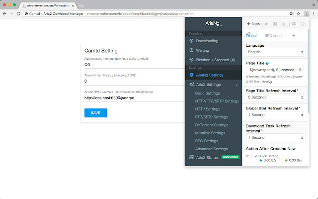Open the Chrome three-dot menu
This screenshot has width=318, height=199.
(314, 13)
